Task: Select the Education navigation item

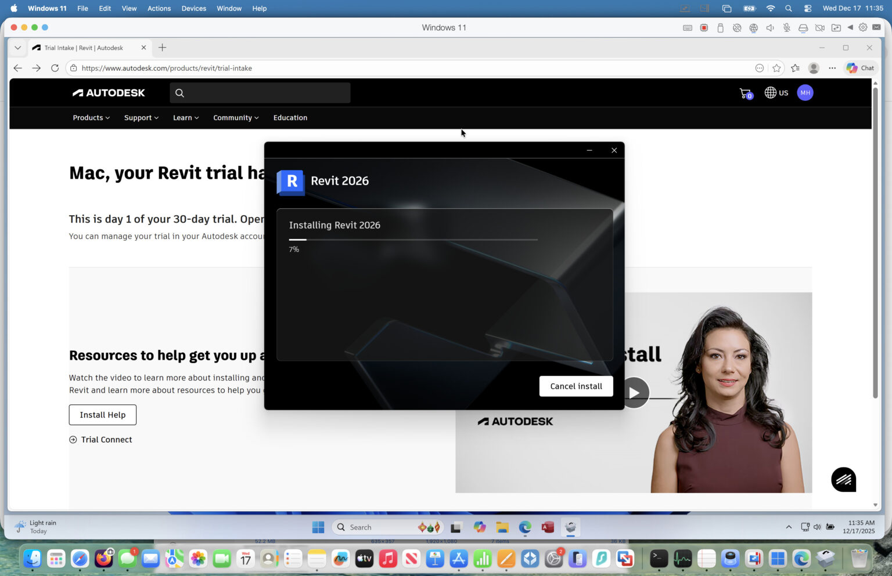Action: click(290, 118)
